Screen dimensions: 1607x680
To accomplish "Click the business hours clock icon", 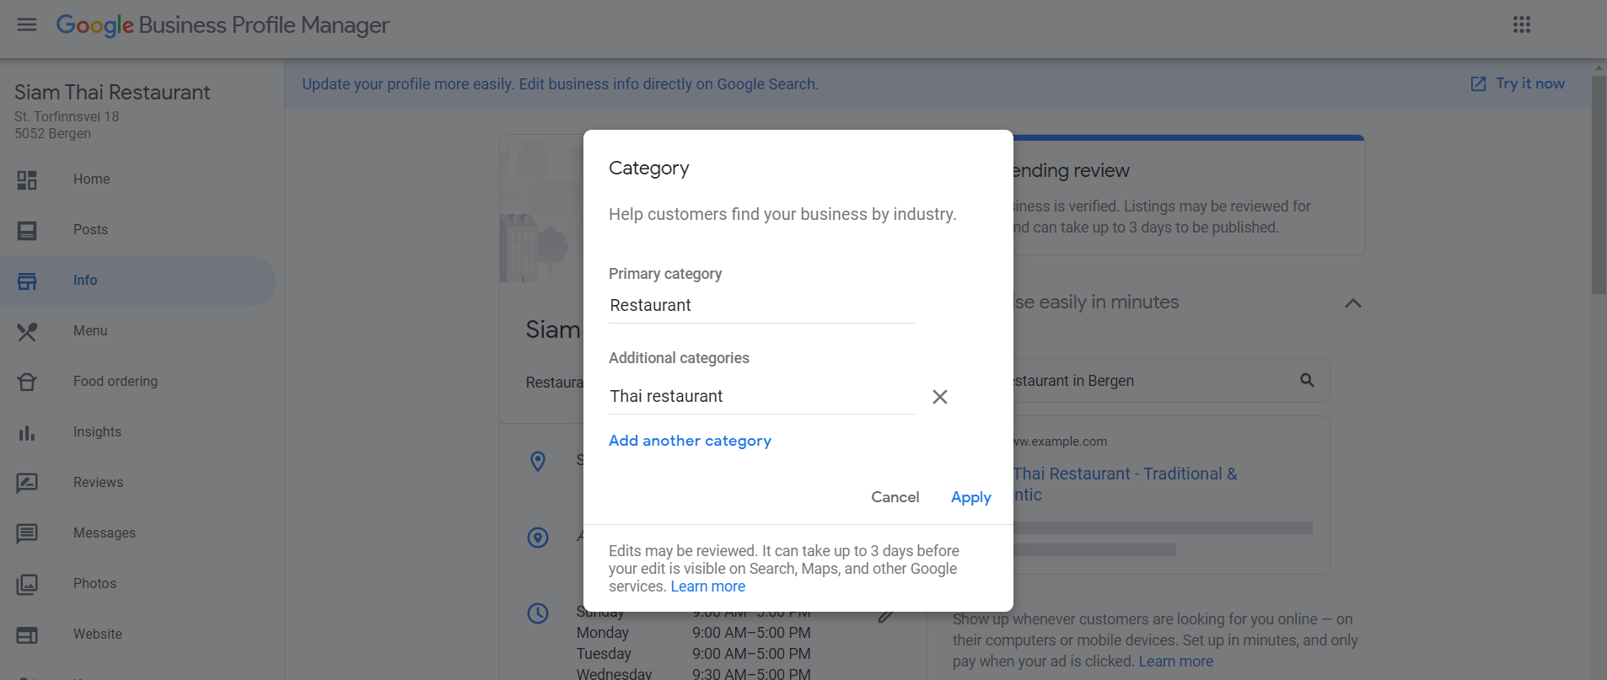I will 538,613.
